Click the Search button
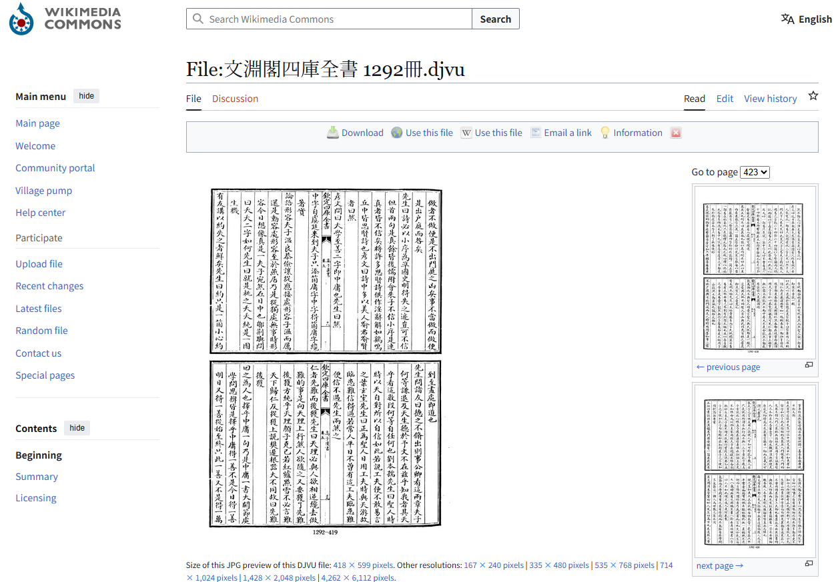Screen dimensions: 834x582 point(496,19)
